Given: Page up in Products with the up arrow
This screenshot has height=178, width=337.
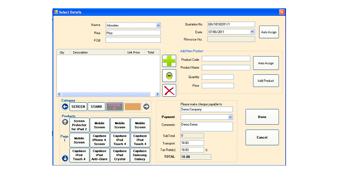Looking at the screenshot, I should click(65, 122).
